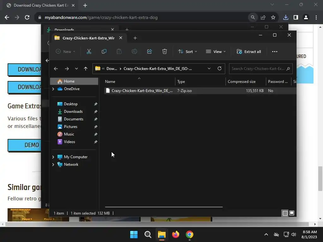The image size is (323, 242).
Task: Click Extract all button
Action: point(249,51)
